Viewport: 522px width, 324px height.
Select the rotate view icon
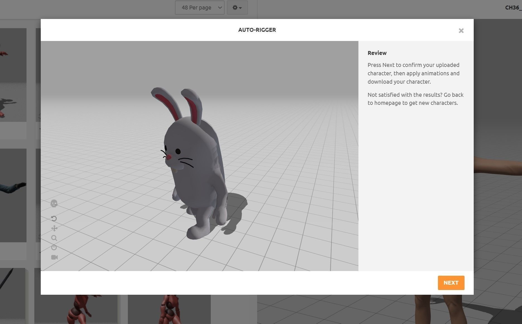tap(54, 218)
